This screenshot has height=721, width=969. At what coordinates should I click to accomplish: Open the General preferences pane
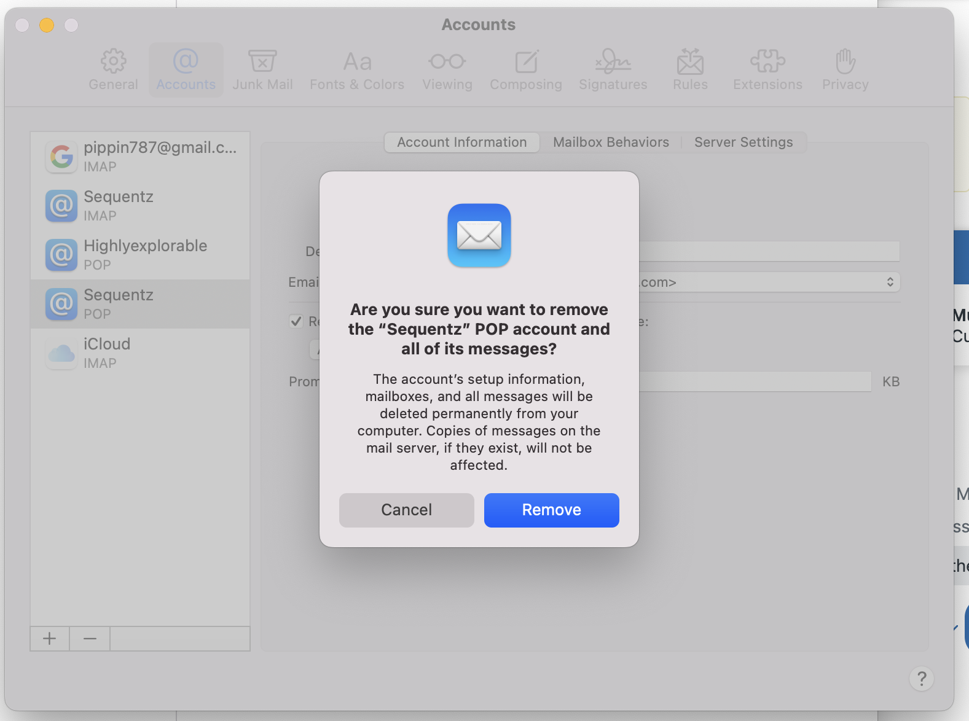pyautogui.click(x=113, y=70)
